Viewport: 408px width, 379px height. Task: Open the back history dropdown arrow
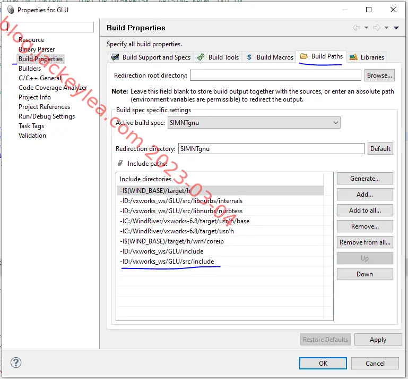click(x=367, y=28)
